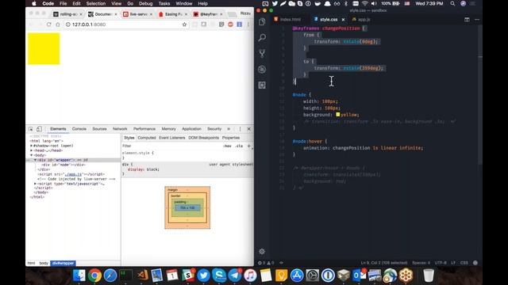
Task: Open the ./app.js script link
Action: tap(73, 174)
